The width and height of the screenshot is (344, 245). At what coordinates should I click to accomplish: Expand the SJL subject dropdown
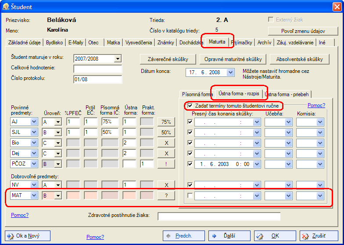pyautogui.click(x=34, y=132)
